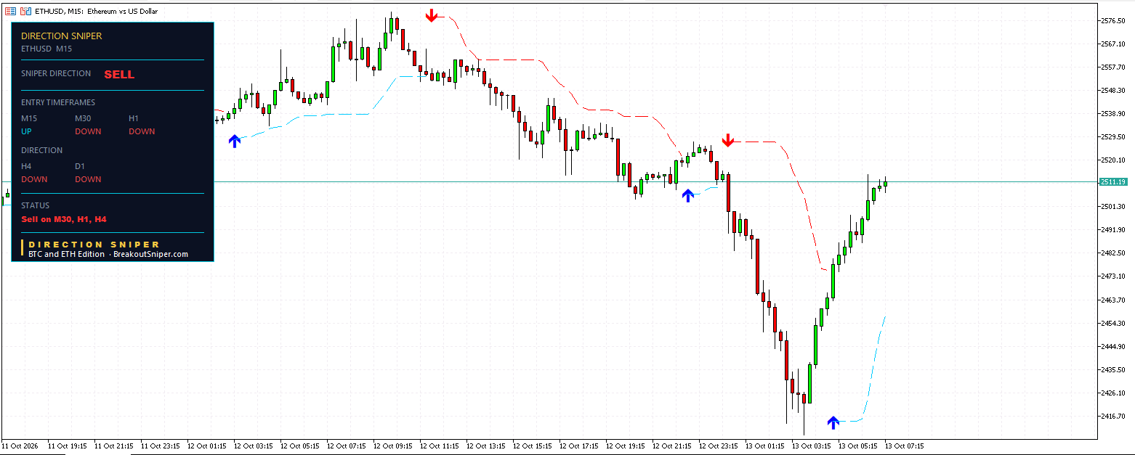This screenshot has width=1135, height=455.
Task: Click the red 'SELL' sniper direction value
Action: (119, 74)
